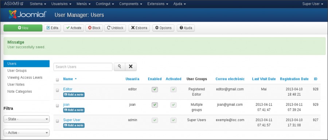Click the Esborra delete button
This screenshot has height=140, width=328.
coord(139,28)
